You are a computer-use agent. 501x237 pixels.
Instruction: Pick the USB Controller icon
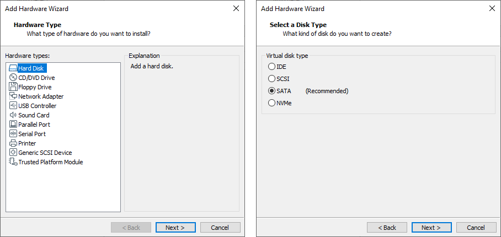coord(13,106)
